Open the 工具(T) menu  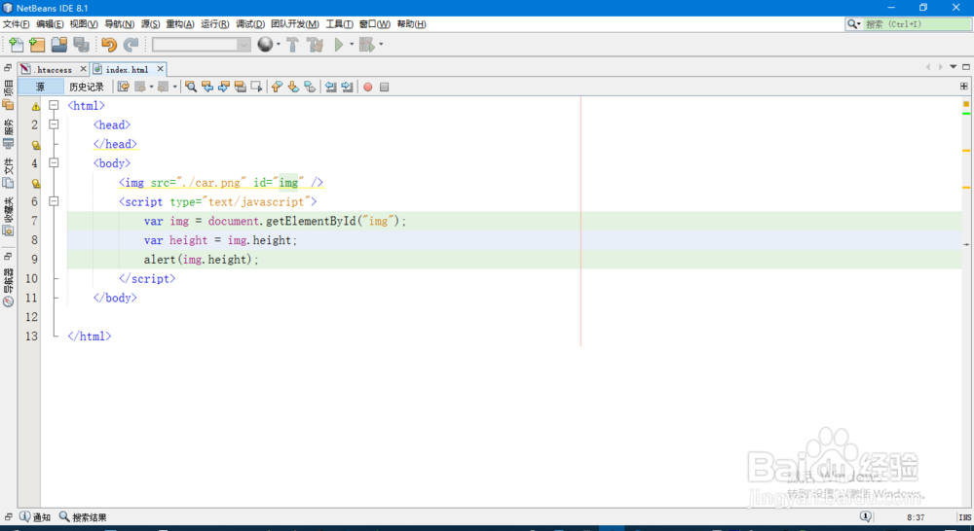[339, 24]
